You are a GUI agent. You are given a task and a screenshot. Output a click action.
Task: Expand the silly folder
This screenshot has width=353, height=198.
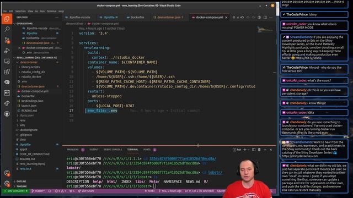tap(22, 125)
